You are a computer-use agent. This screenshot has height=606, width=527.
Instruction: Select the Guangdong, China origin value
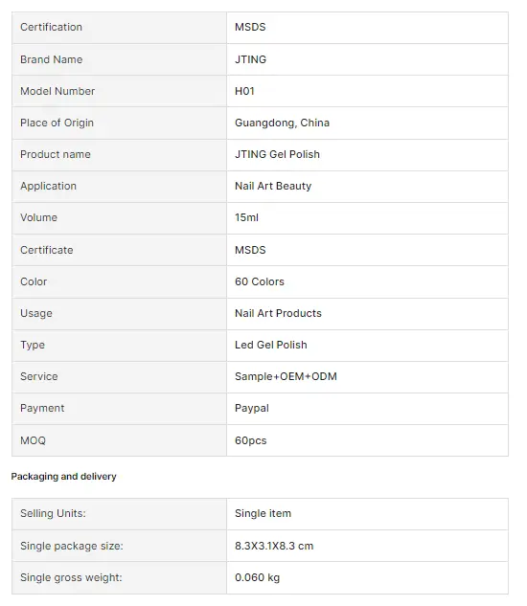coord(282,123)
